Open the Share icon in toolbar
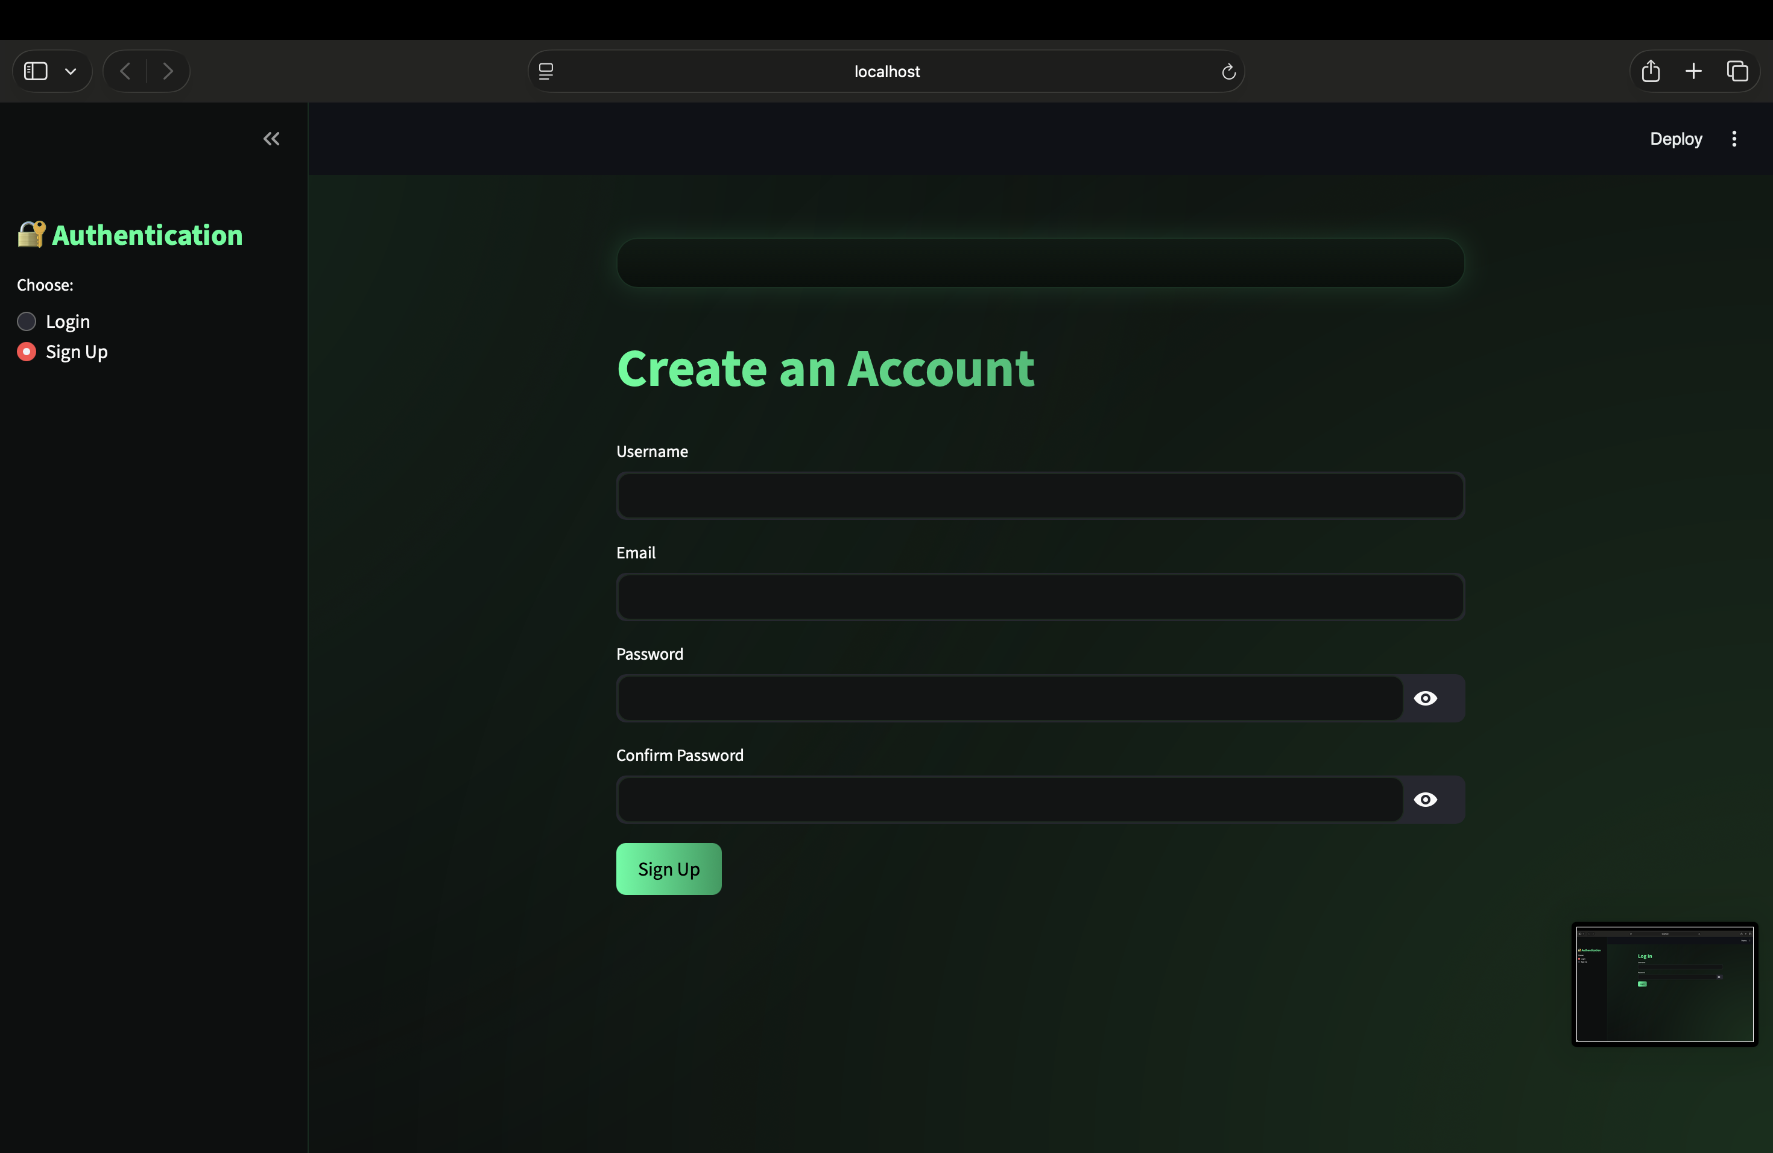This screenshot has height=1153, width=1773. click(1650, 72)
